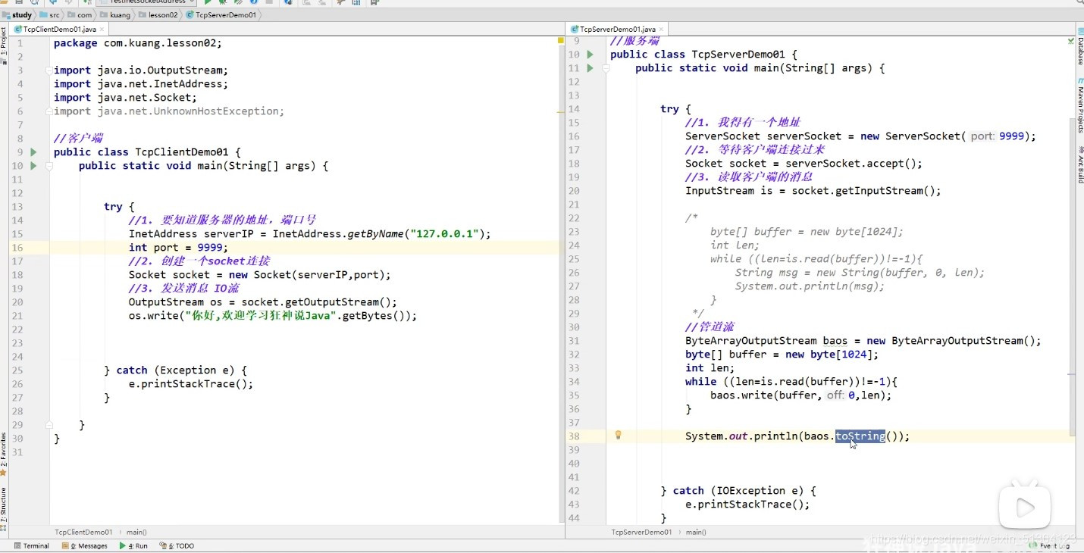
Task: Open the Ant Build tool window
Action: click(x=1080, y=164)
